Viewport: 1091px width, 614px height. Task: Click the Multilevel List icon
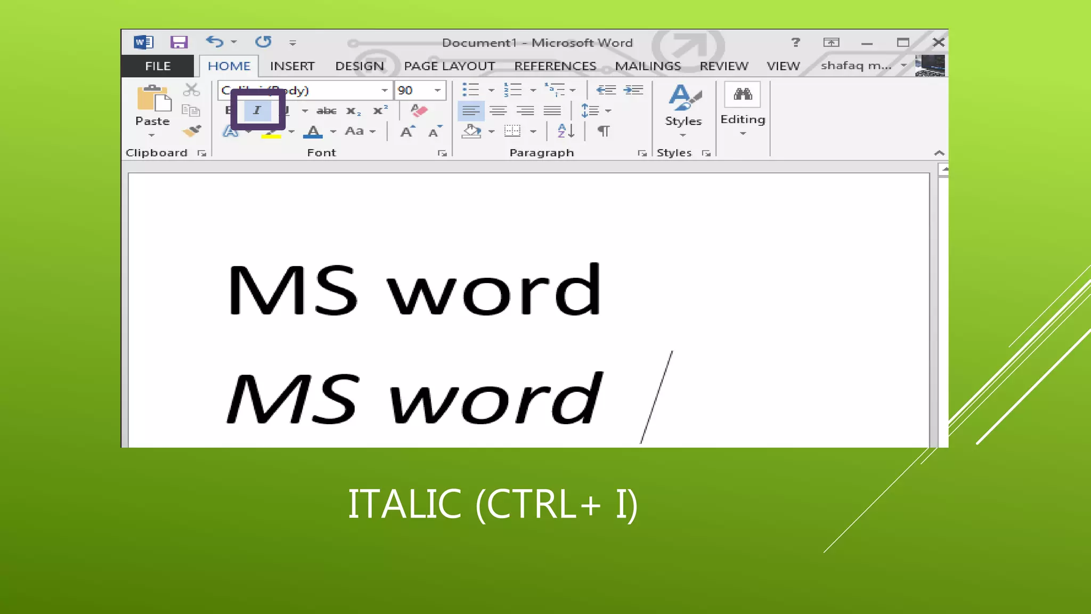pyautogui.click(x=555, y=90)
